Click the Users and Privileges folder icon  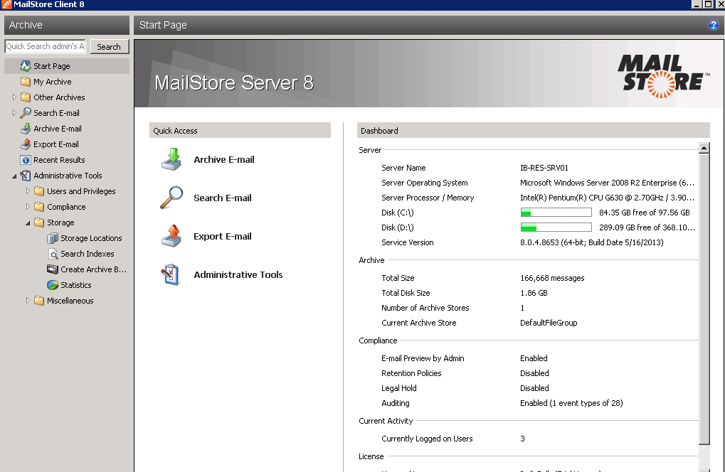pos(39,191)
